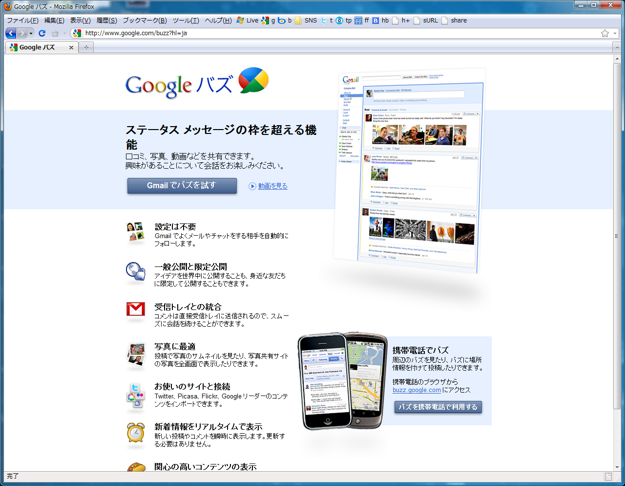Click the mobile phones image
Screen dimensions: 625x486
(x=343, y=381)
